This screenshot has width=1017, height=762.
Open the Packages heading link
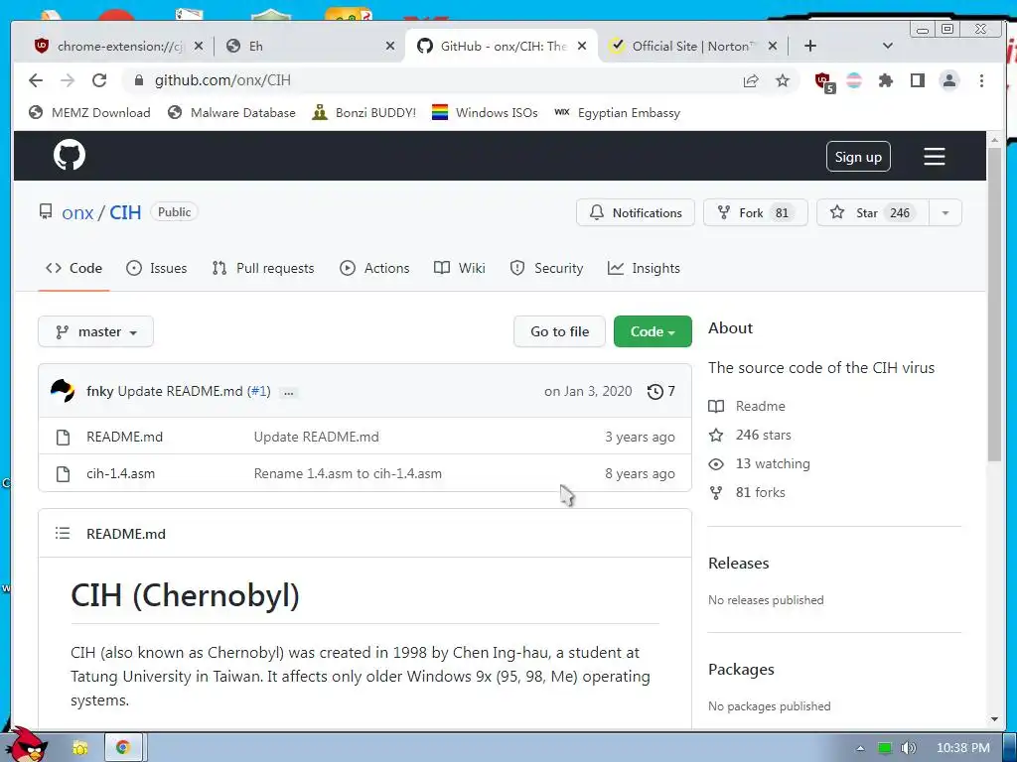(x=741, y=670)
